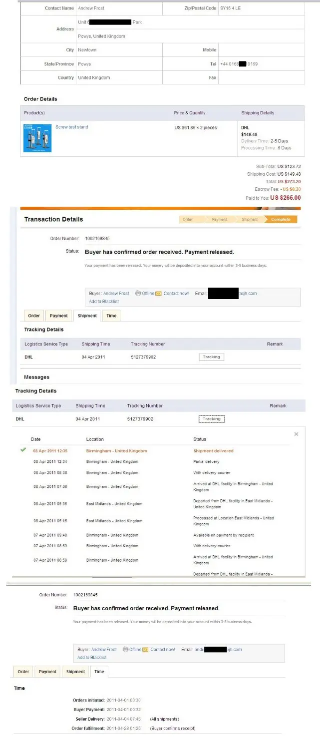Open the Order tab in the row with the active Time tab
Image resolution: width=320 pixels, height=749 pixels.
point(23,672)
